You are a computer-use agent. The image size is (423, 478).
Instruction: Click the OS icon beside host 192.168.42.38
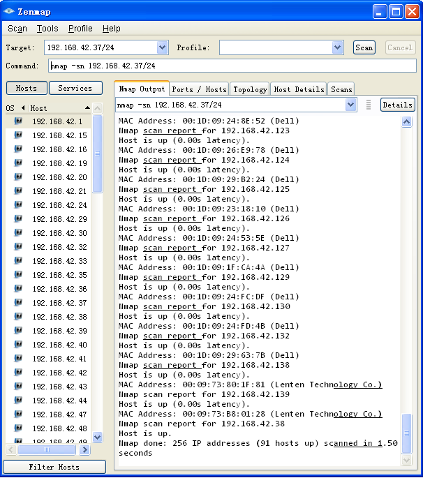[18, 316]
